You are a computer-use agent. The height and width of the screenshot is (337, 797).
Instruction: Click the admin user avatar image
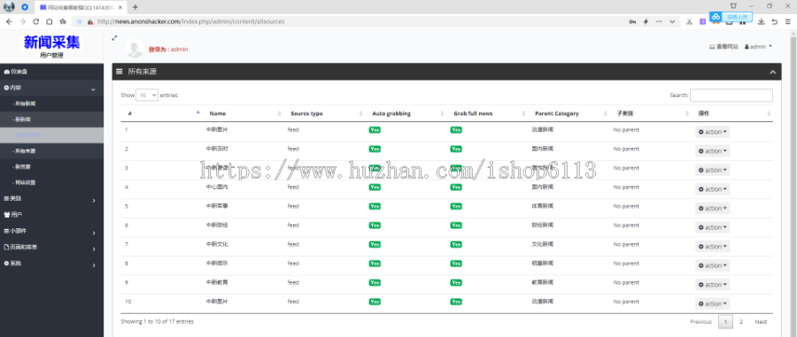(x=135, y=48)
